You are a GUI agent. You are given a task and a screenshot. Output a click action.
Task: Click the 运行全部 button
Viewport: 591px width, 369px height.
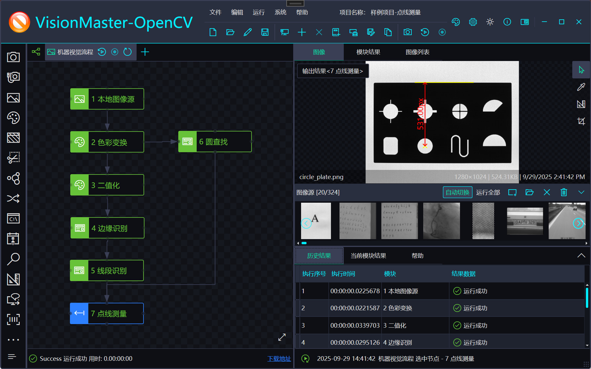pyautogui.click(x=488, y=193)
